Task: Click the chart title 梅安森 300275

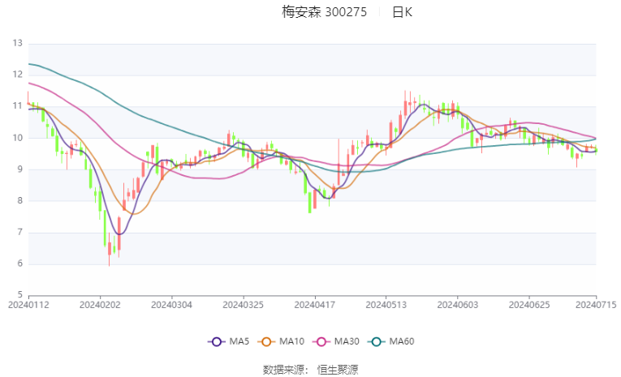Action: point(325,12)
